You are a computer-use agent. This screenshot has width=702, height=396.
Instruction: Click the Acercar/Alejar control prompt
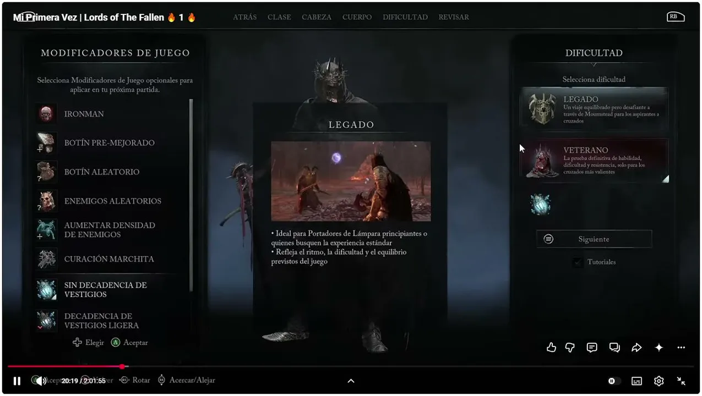(x=186, y=380)
